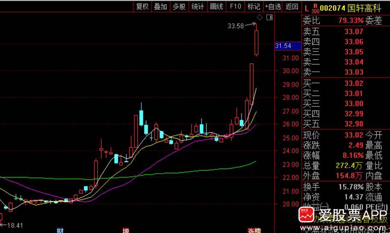Click the 叠加 overlay toolbar button
The height and width of the screenshot is (233, 390).
160,7
